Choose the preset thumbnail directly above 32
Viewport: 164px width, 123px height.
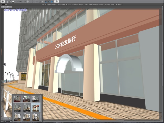[x=26, y=98]
